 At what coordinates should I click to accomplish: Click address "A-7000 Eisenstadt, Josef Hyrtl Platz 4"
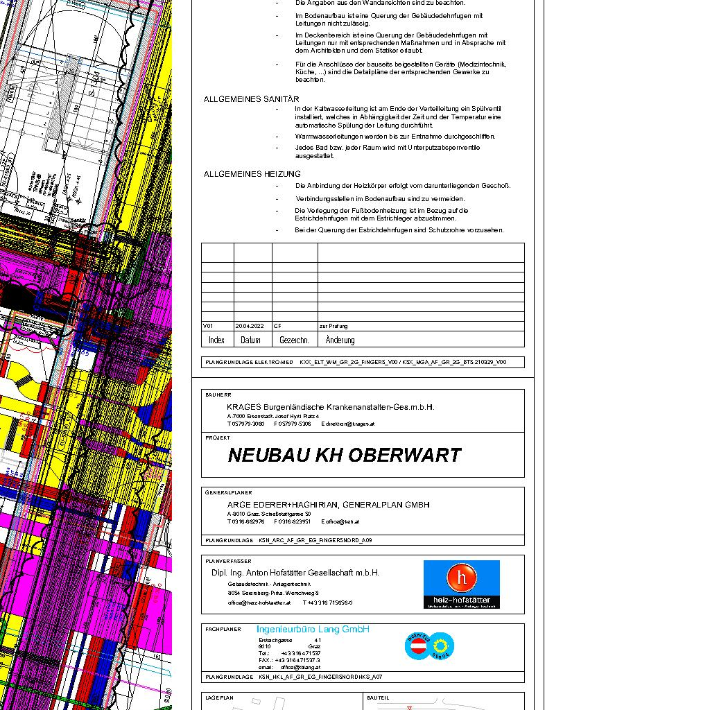pyautogui.click(x=273, y=416)
